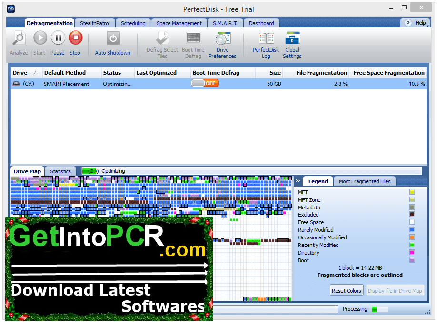Image resolution: width=437 pixels, height=322 pixels.
Task: Click the Boot purple color swatch
Action: [x=412, y=260]
